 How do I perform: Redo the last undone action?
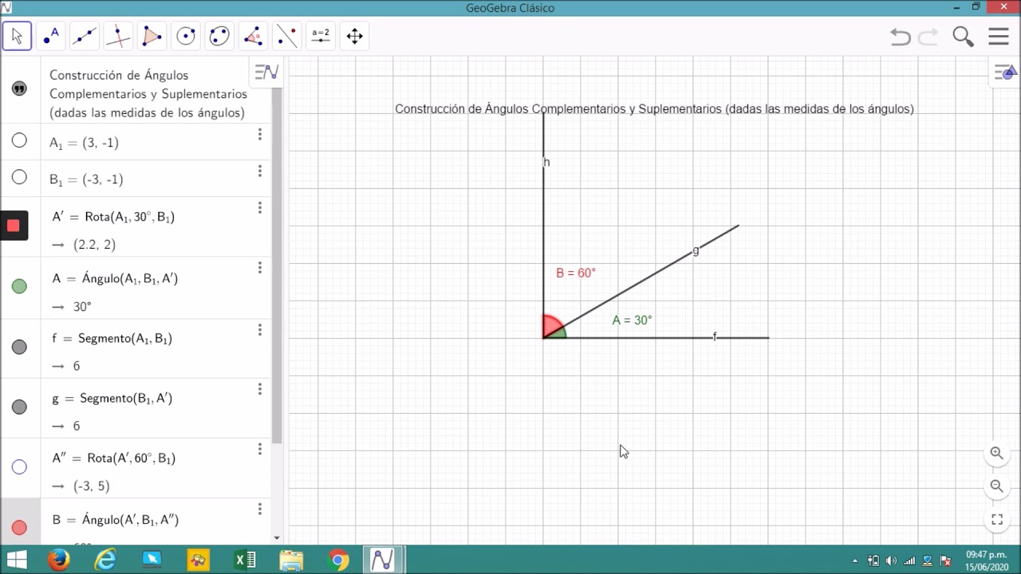click(928, 37)
